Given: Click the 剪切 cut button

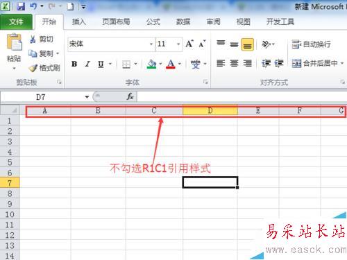Looking at the screenshot, I should (x=42, y=40).
